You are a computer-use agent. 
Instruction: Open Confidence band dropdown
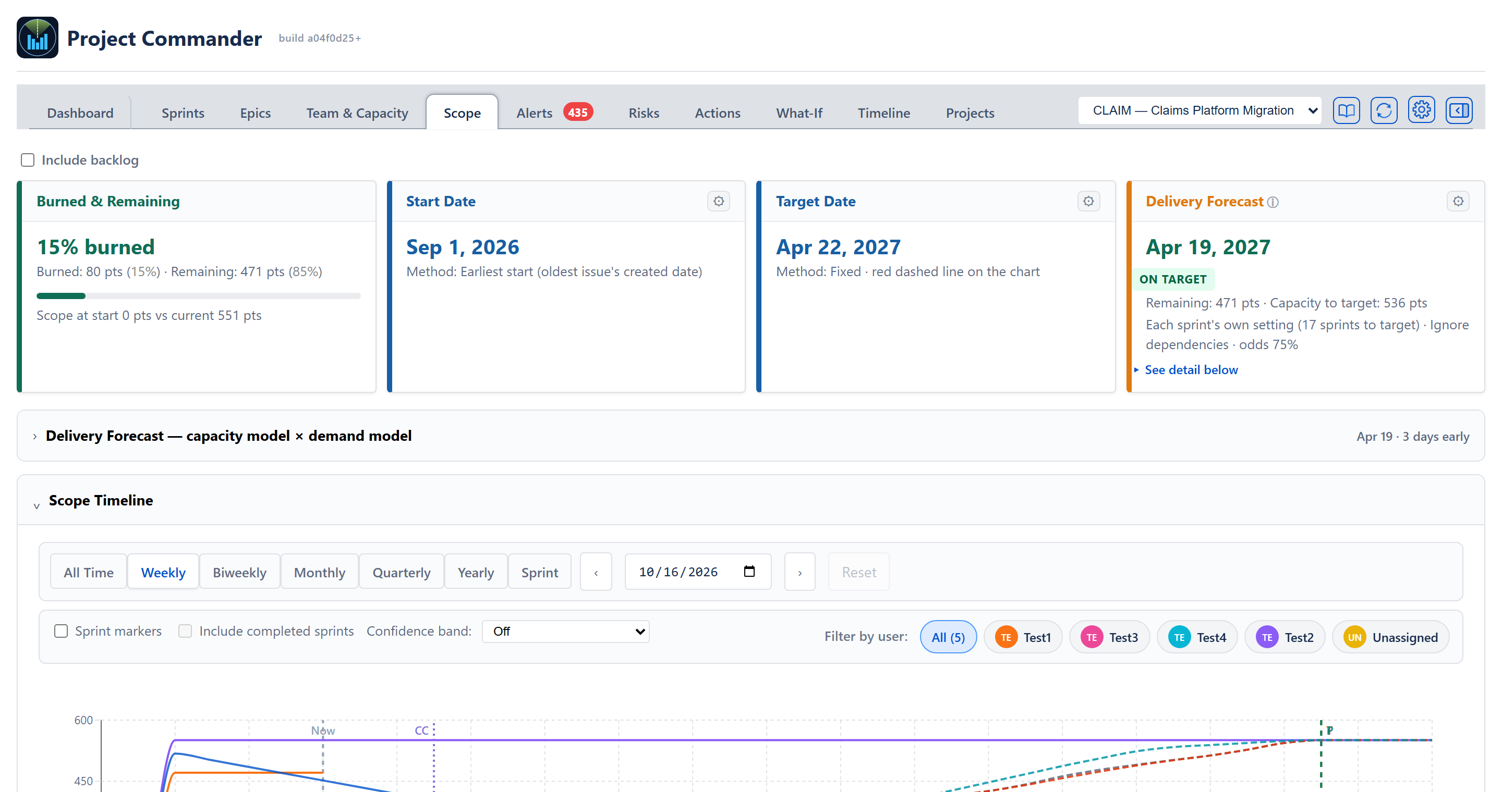(x=565, y=632)
